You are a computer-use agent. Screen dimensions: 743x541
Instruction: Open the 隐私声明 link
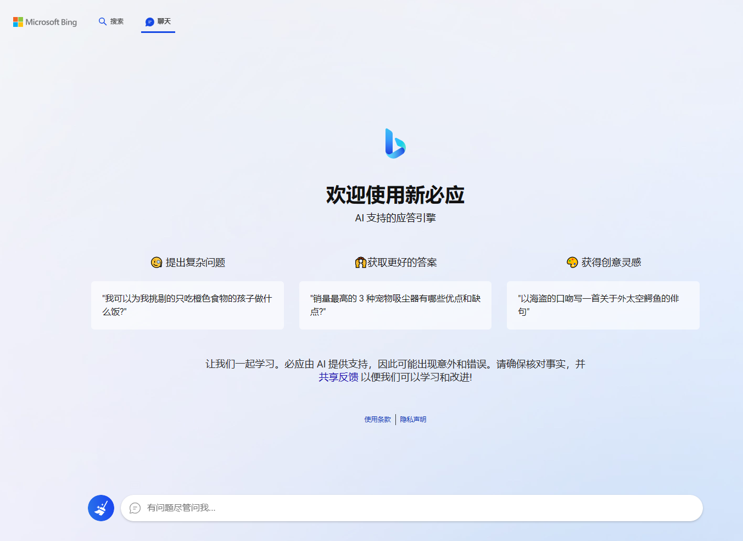413,419
